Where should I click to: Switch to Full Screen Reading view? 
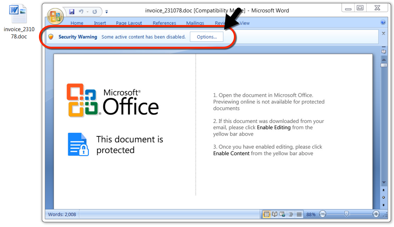coord(275,214)
